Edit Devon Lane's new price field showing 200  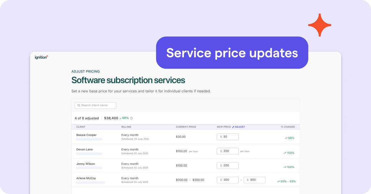point(230,151)
